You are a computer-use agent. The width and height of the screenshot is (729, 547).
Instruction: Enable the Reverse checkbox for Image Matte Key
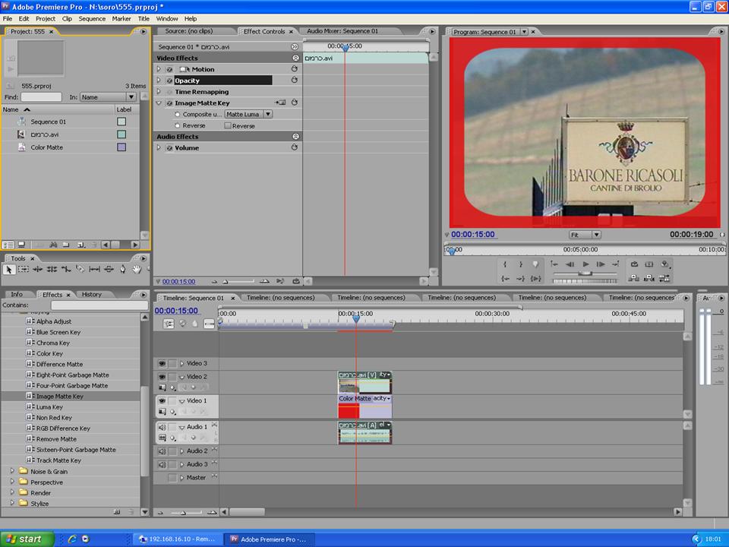pos(228,125)
